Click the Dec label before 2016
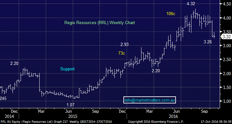The width and height of the screenshot is (232, 124). [x=122, y=111]
